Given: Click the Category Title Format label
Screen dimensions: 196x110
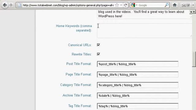Looking at the screenshot, I should pyautogui.click(x=76, y=85).
